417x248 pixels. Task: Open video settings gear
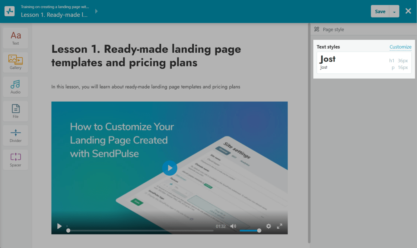[x=269, y=226]
